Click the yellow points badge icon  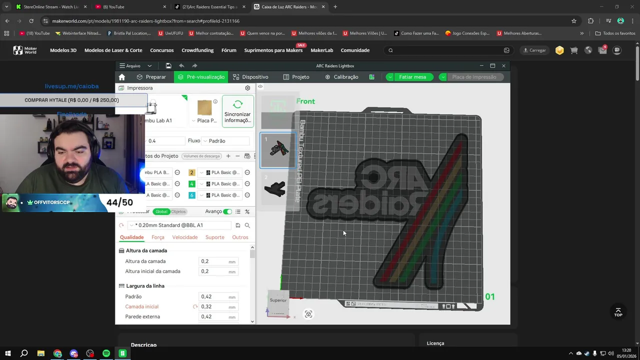tap(559, 50)
